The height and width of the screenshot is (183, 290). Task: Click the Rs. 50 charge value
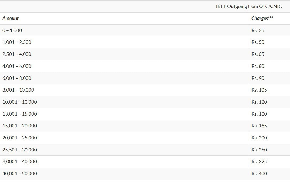[x=258, y=42]
